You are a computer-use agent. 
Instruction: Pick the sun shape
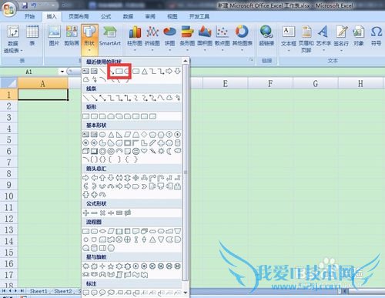tap(161, 151)
